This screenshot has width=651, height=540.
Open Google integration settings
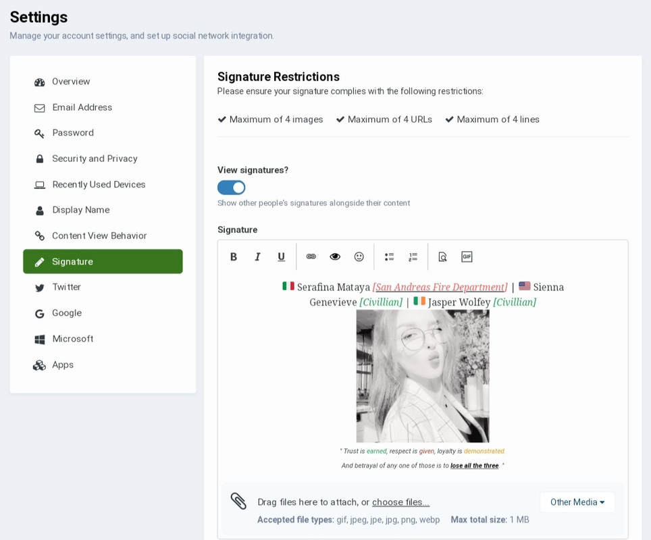103,313
